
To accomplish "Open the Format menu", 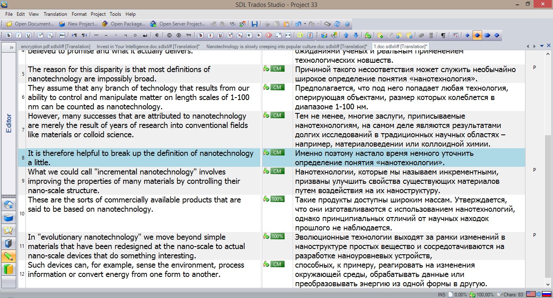I will click(x=79, y=14).
